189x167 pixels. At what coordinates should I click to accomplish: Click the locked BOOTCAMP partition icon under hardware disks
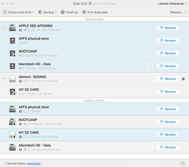[13, 54]
